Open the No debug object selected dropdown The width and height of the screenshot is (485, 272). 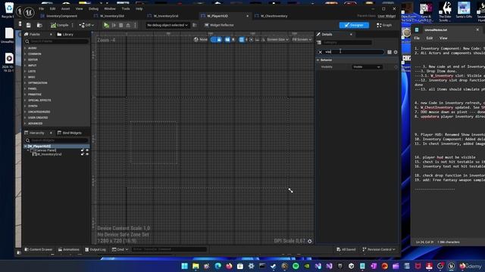(167, 25)
